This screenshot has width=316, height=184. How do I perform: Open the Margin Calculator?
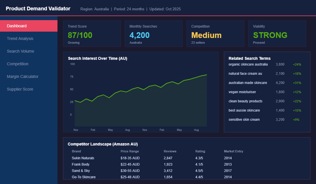[x=22, y=76]
